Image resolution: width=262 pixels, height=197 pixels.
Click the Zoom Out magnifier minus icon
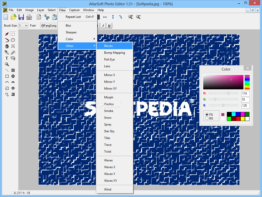point(138,17)
